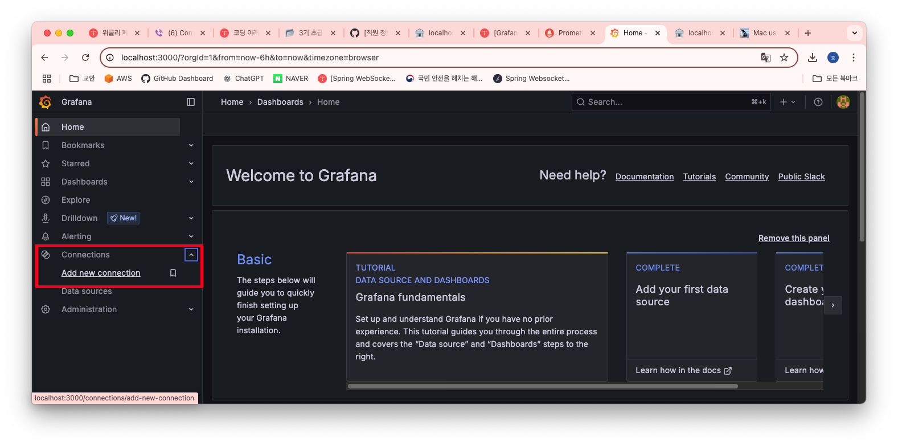
Task: Click the page vertical scrollbar
Action: tap(862, 166)
